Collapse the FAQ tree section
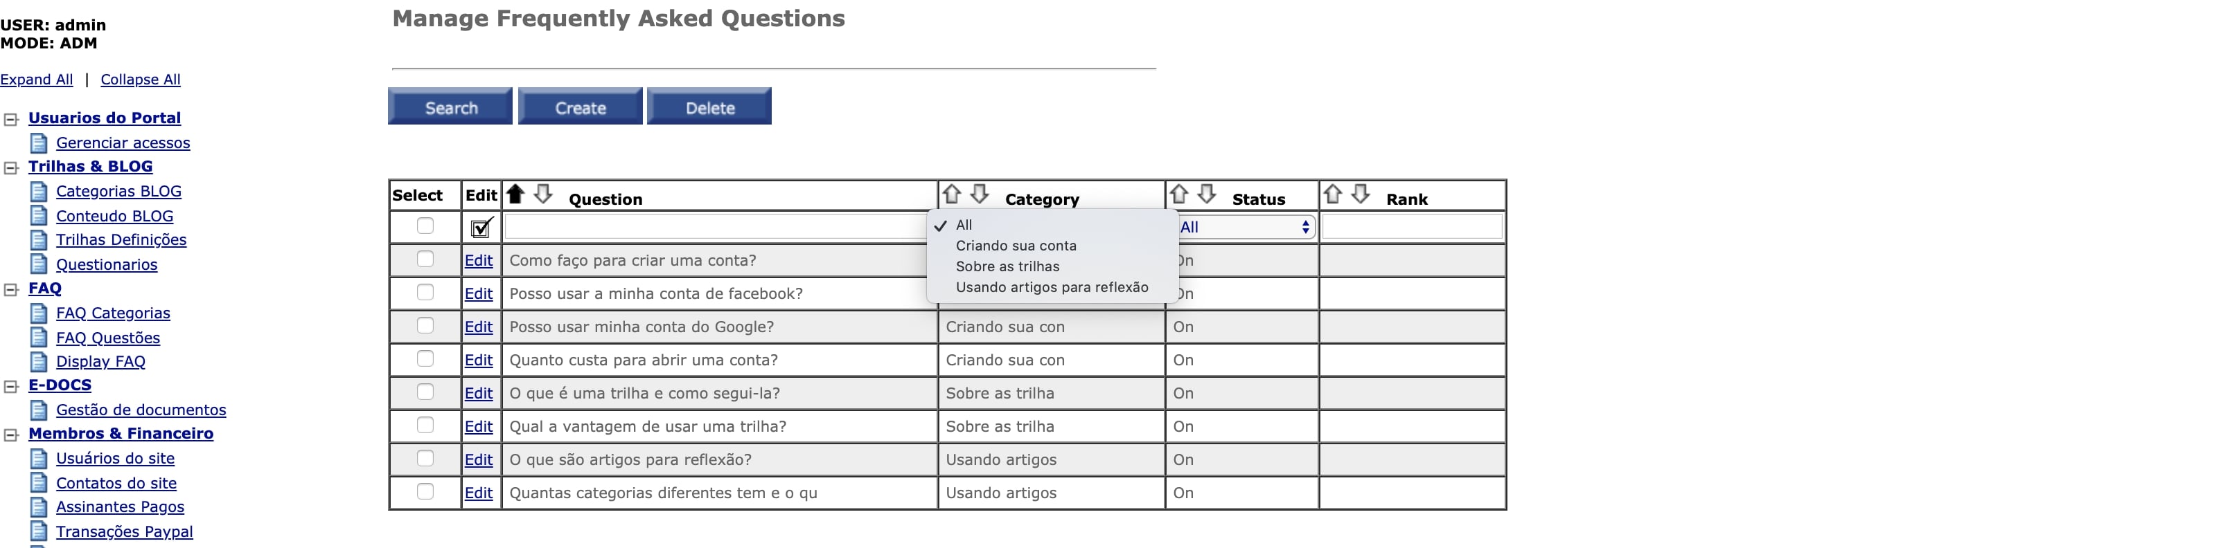2239x548 pixels. click(x=11, y=289)
